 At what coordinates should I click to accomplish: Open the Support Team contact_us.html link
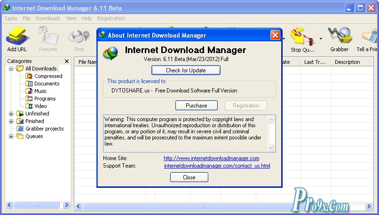click(217, 166)
